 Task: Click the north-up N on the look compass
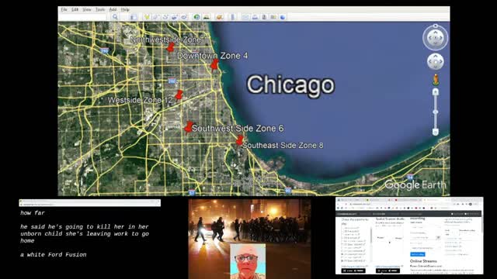coord(436,26)
